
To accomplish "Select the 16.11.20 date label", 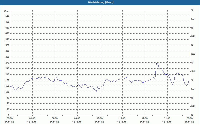I will click(x=189, y=122).
